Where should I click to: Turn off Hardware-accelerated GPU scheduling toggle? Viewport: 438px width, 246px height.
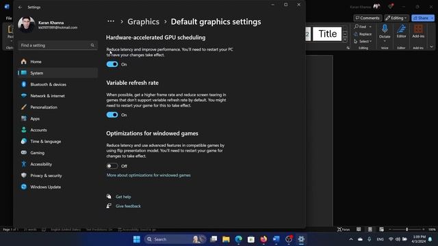tap(112, 64)
